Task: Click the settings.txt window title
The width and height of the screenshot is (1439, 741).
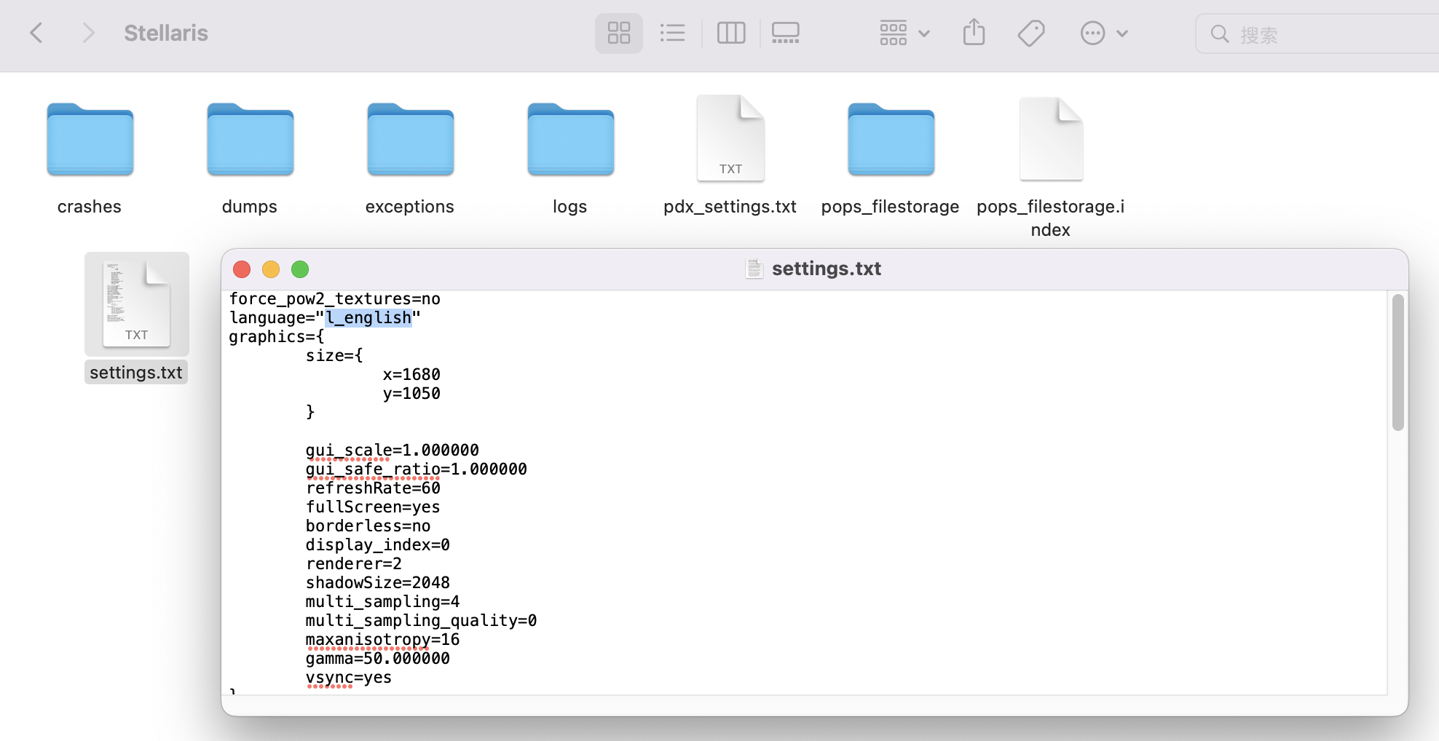Action: 827,269
